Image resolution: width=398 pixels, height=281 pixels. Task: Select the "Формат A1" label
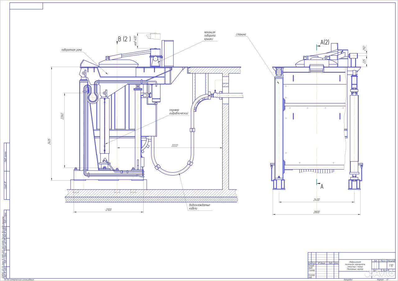(x=383, y=279)
